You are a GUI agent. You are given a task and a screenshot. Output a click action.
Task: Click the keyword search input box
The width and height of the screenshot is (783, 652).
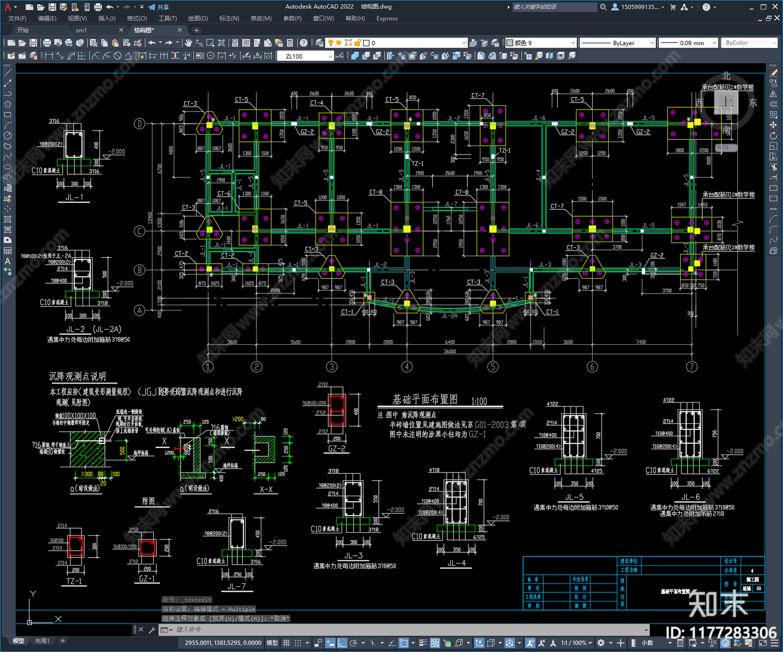pyautogui.click(x=554, y=7)
